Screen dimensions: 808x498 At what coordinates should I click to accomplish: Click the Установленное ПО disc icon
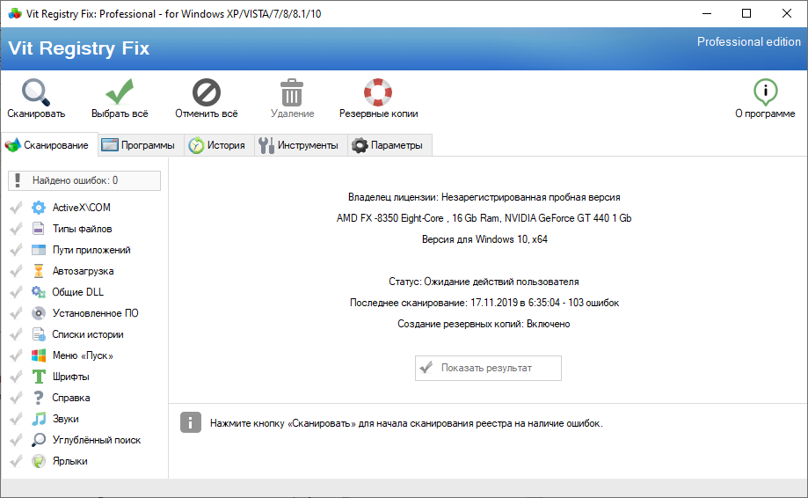pyautogui.click(x=39, y=313)
